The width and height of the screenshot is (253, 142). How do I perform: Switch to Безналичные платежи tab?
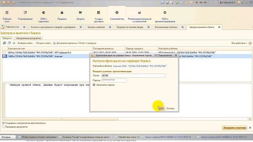(166, 27)
